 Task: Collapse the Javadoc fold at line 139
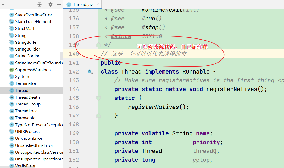pos(98,45)
